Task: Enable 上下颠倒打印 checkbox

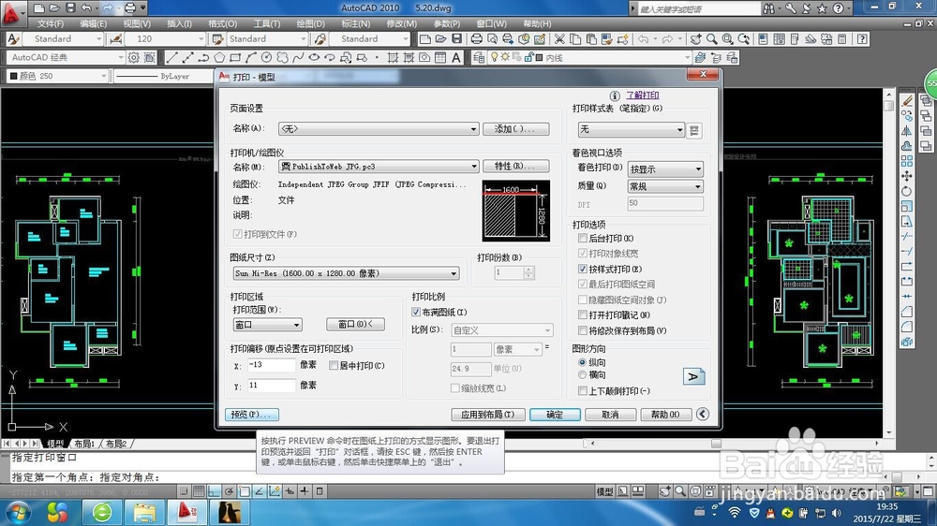Action: pos(583,390)
